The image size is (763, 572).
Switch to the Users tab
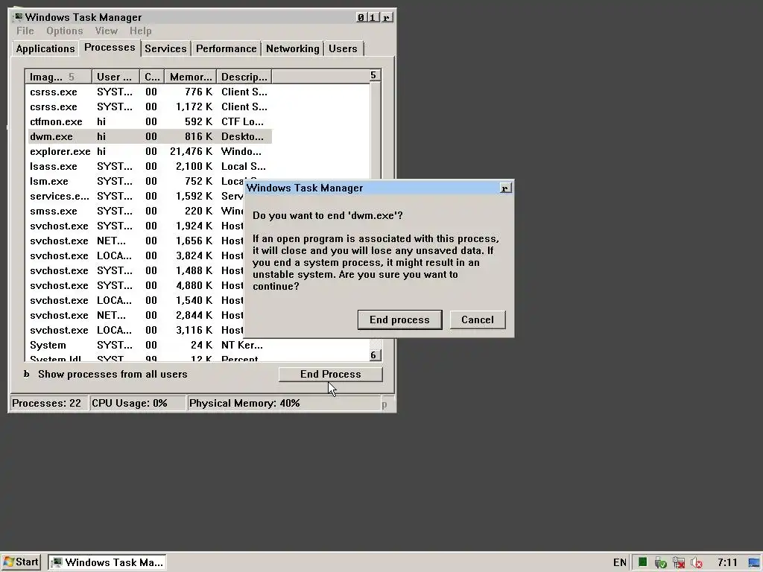point(343,48)
